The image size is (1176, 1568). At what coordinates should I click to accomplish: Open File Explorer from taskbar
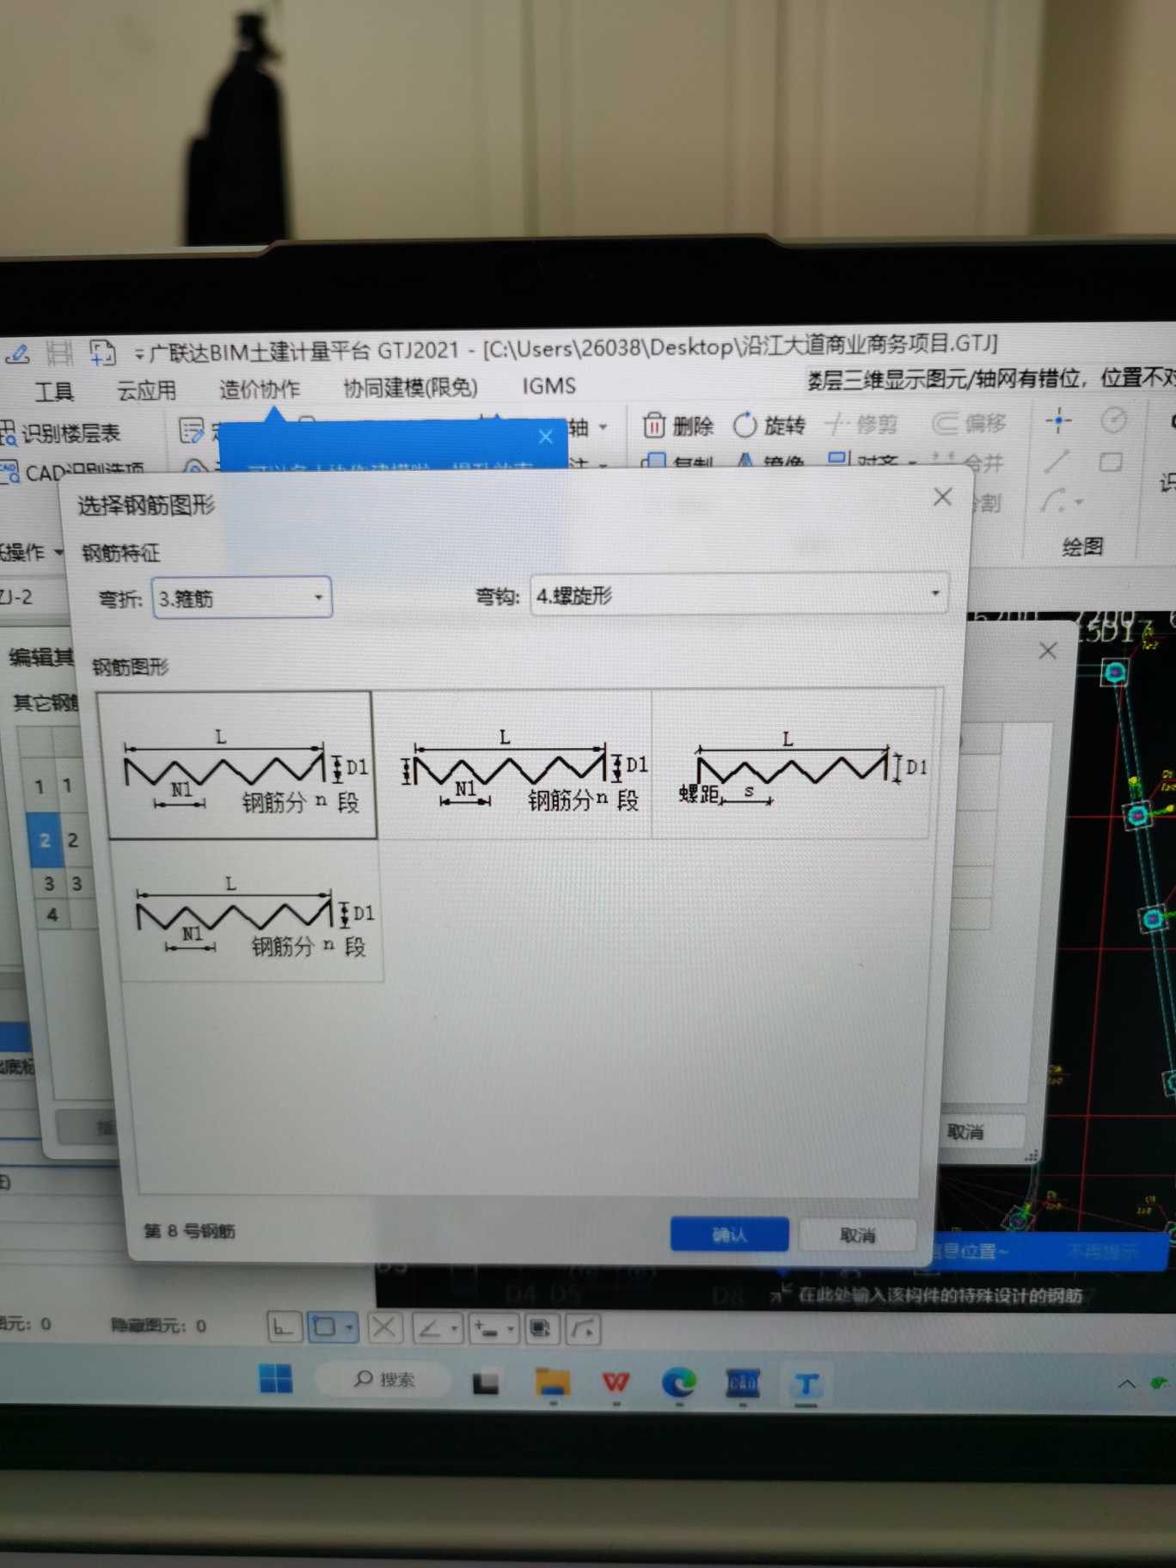point(552,1382)
